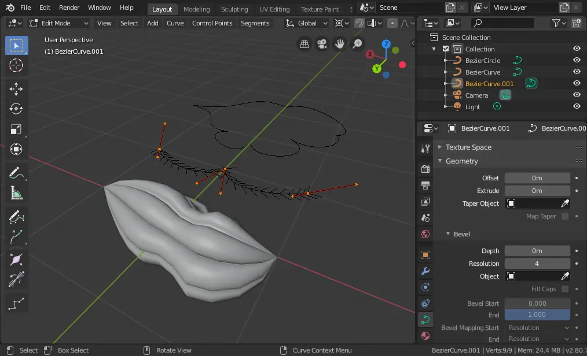Click the Bevel End slider field

(x=537, y=315)
